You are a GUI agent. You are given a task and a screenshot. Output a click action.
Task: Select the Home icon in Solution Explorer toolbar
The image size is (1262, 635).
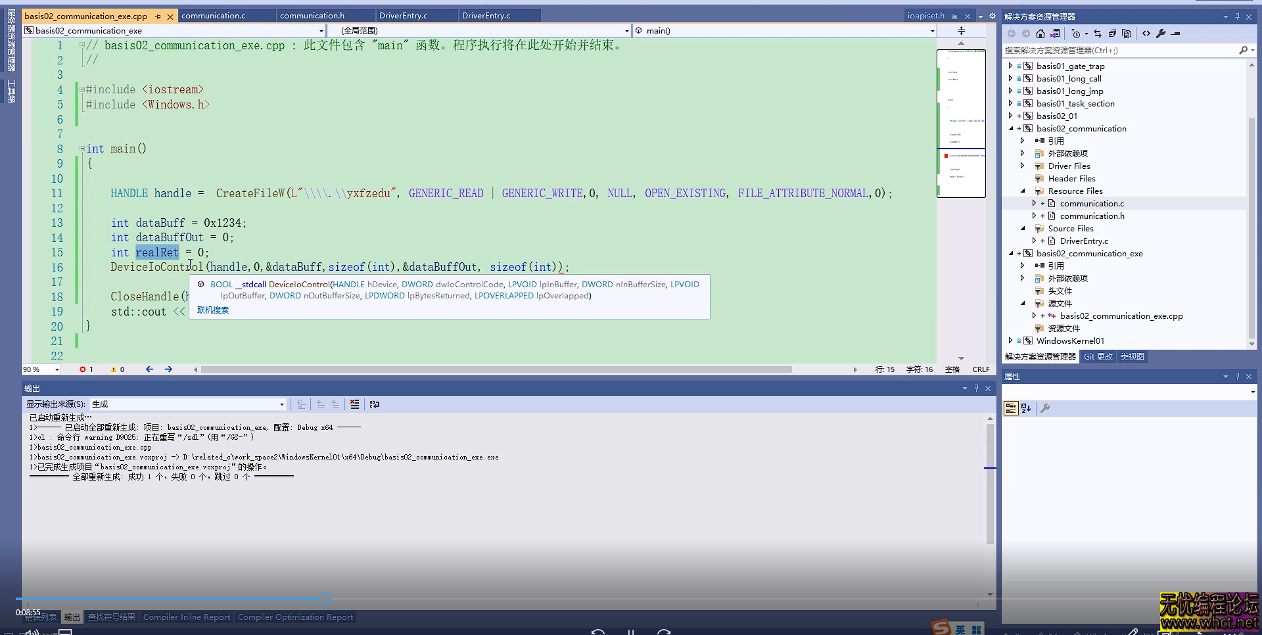tap(1040, 33)
